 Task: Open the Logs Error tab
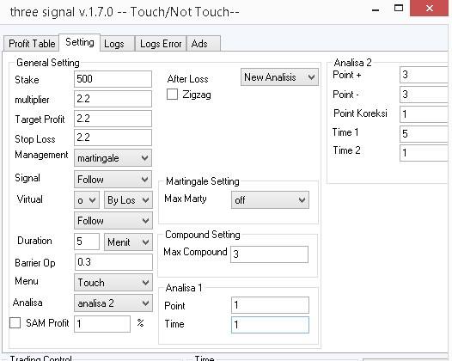[x=161, y=44]
